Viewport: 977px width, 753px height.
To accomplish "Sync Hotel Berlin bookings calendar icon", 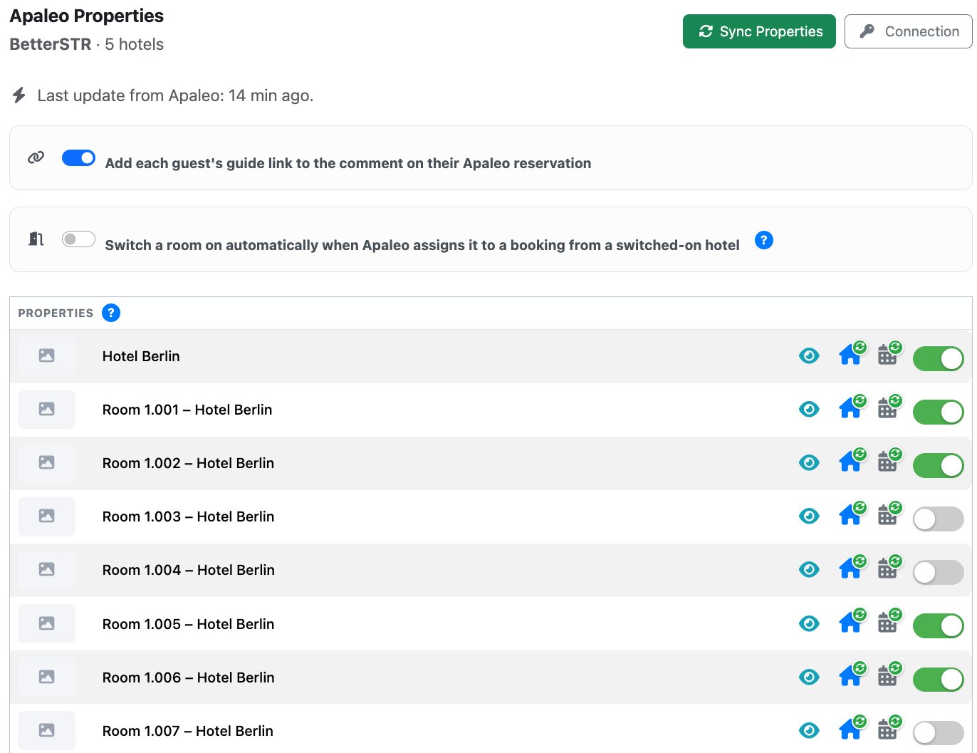I will point(889,353).
